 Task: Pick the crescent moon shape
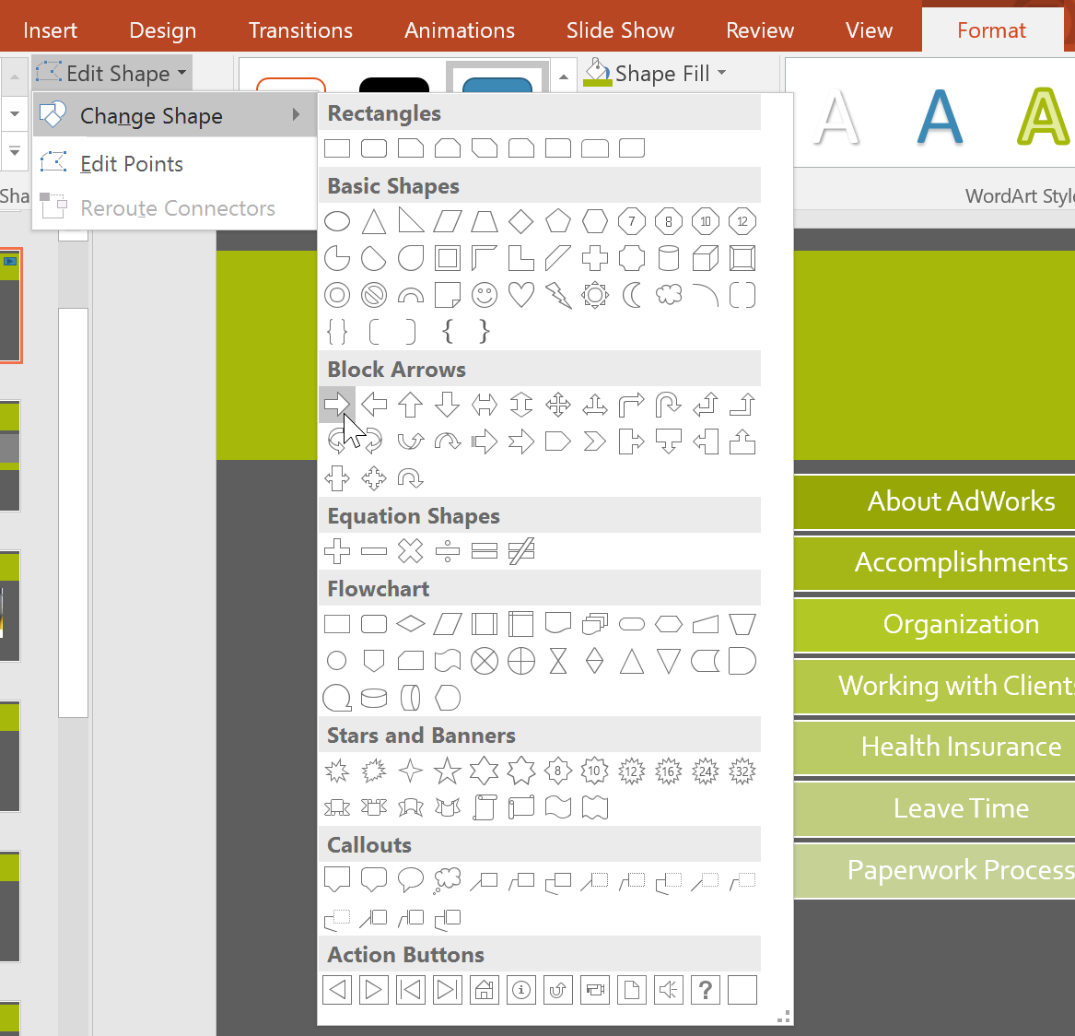(631, 296)
